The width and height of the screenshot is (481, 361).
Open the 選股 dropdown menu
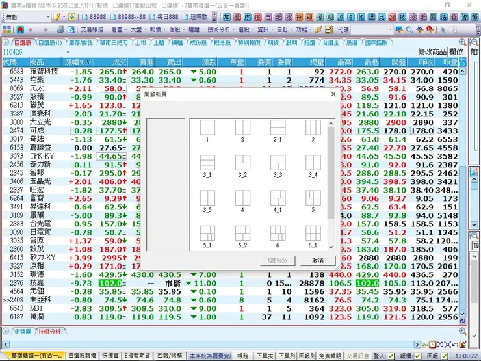(246, 29)
